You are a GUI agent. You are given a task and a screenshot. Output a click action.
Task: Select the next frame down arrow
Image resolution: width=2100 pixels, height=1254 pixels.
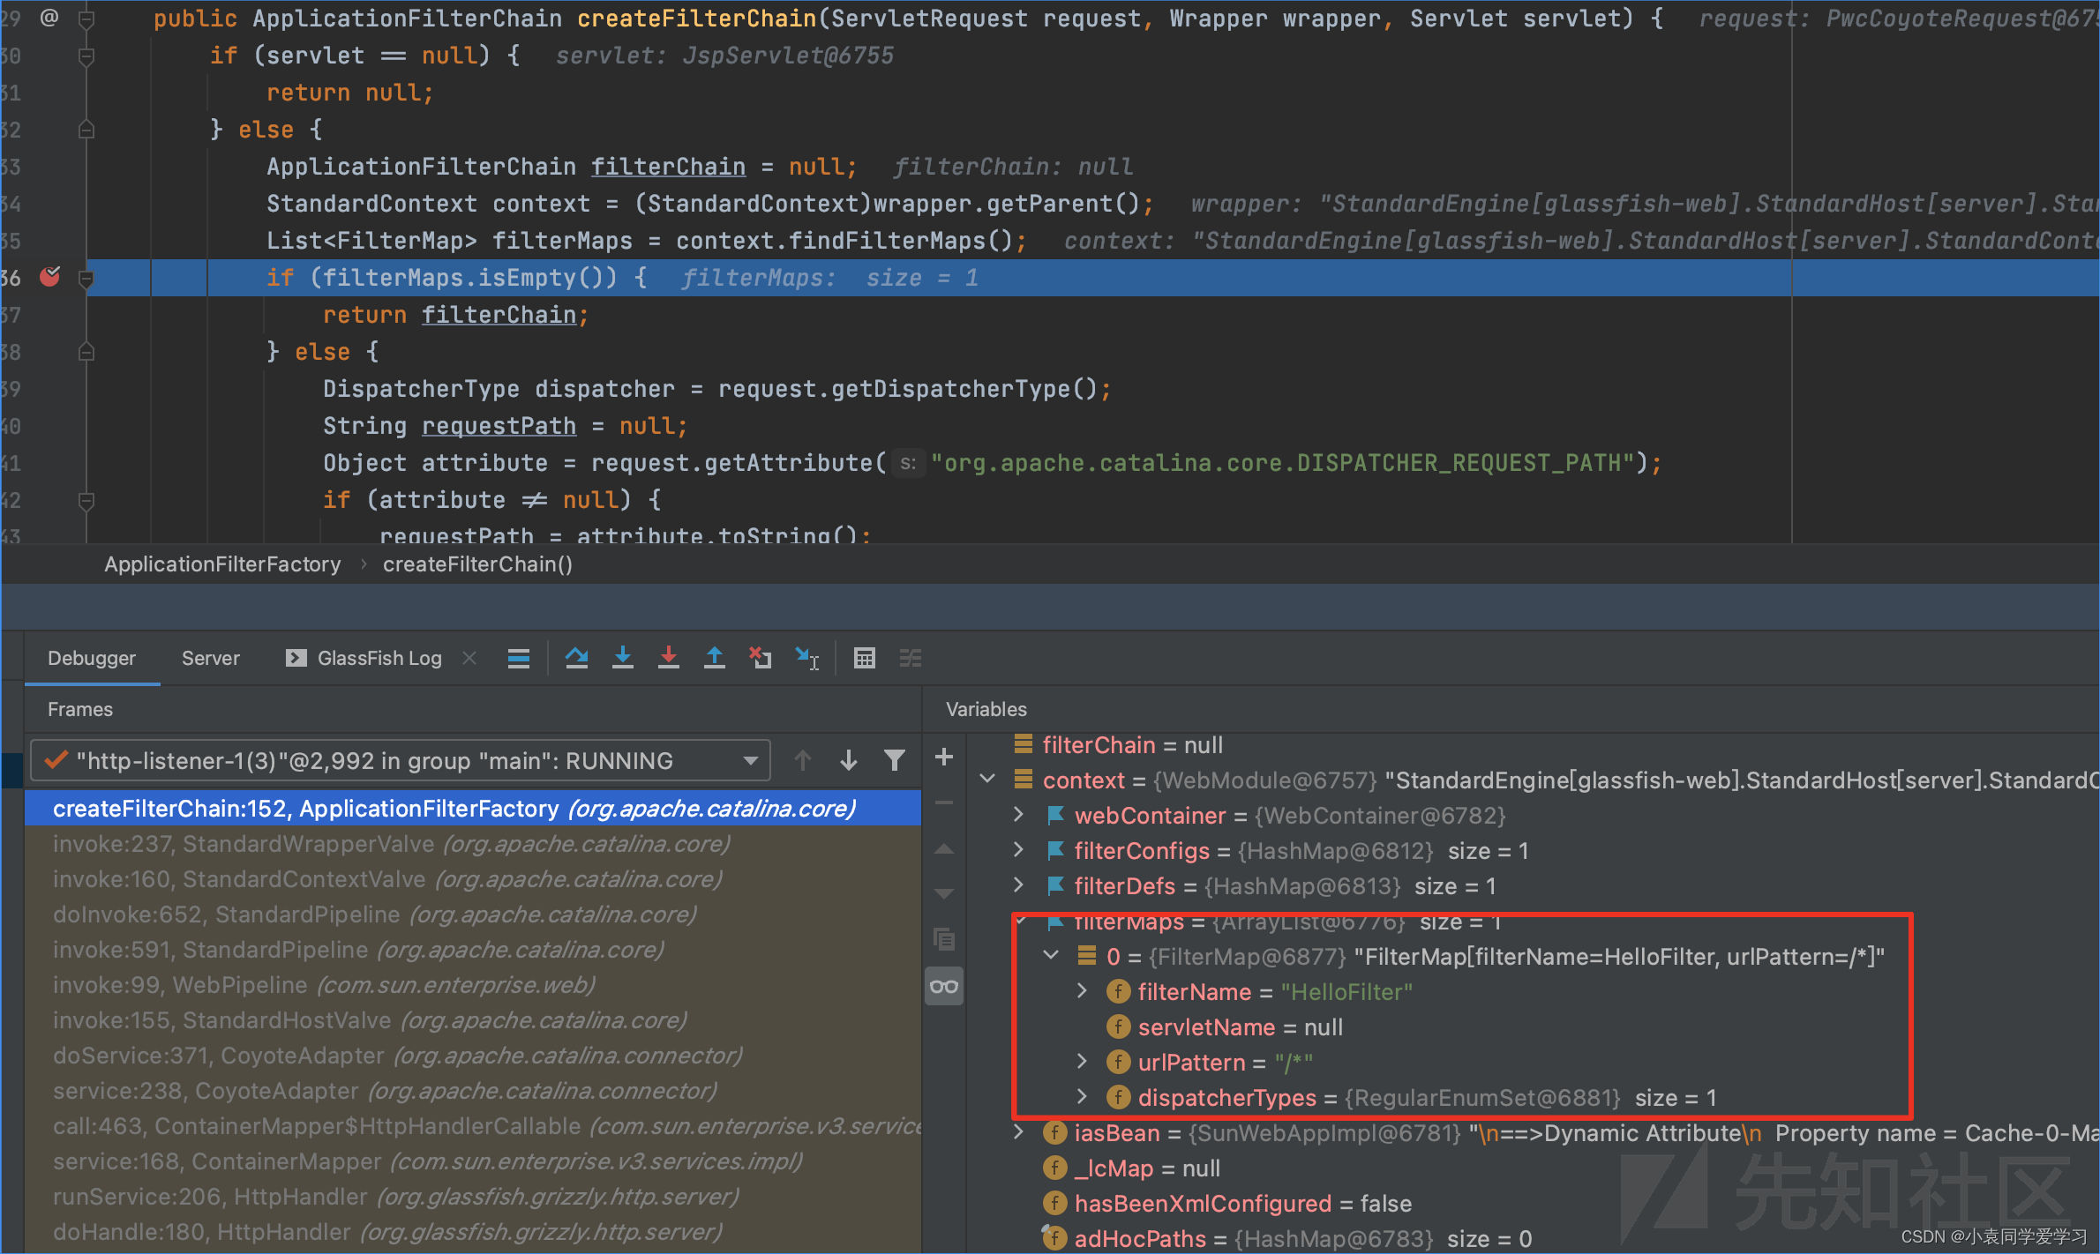click(x=849, y=760)
